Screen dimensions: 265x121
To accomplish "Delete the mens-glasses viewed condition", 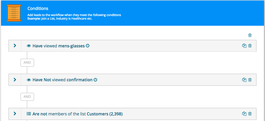I will pos(250,46).
